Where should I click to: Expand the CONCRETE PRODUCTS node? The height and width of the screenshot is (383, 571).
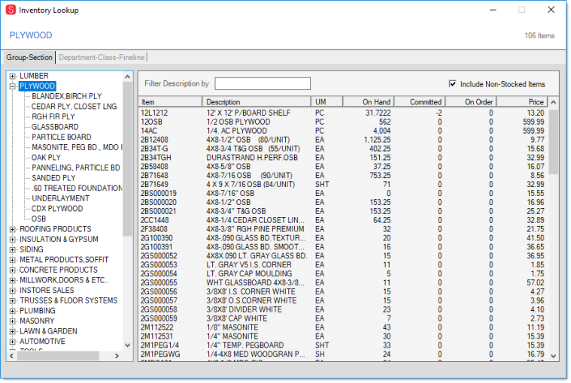point(13,270)
